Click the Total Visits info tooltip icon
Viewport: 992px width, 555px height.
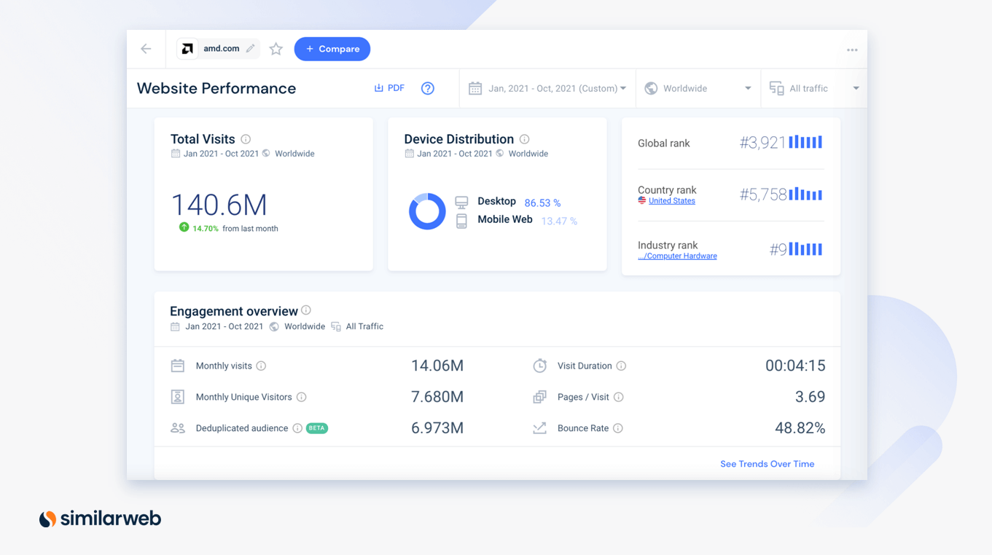[246, 139]
